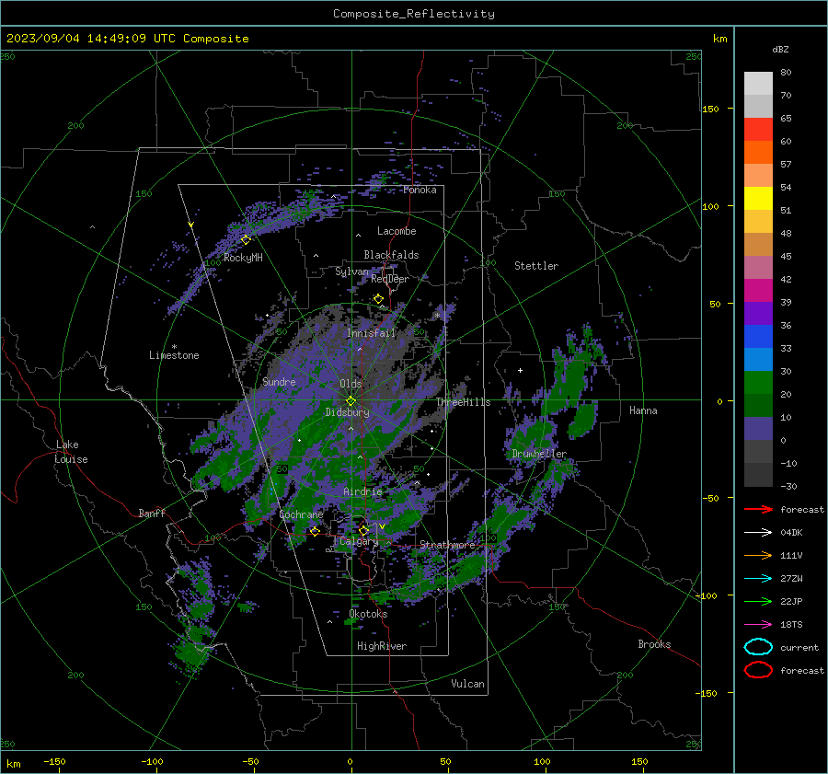Click the ThreeHills town label
828x774 pixels.
point(463,402)
